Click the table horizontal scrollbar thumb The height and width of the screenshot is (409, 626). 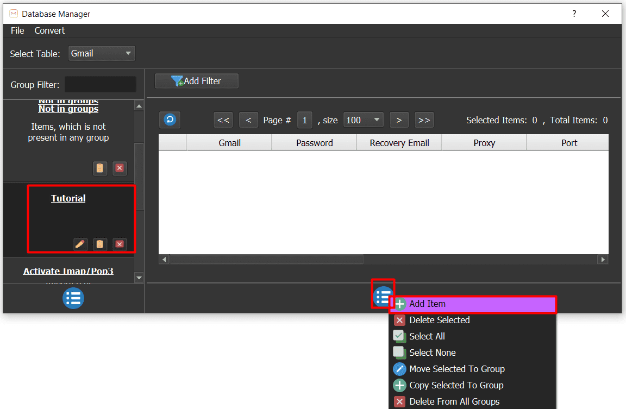click(267, 260)
